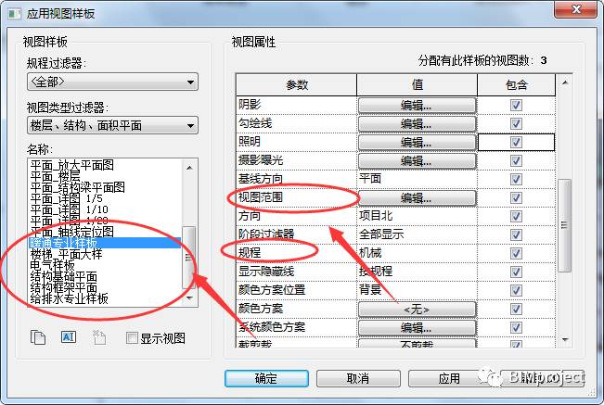Toggle the include checkbox for 基线方向
The image size is (604, 405).
click(516, 179)
